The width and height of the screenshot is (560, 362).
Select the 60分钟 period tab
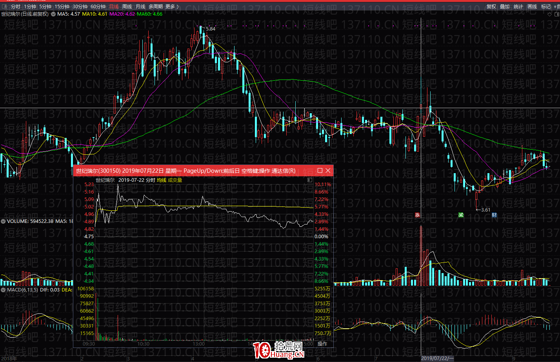pos(98,7)
